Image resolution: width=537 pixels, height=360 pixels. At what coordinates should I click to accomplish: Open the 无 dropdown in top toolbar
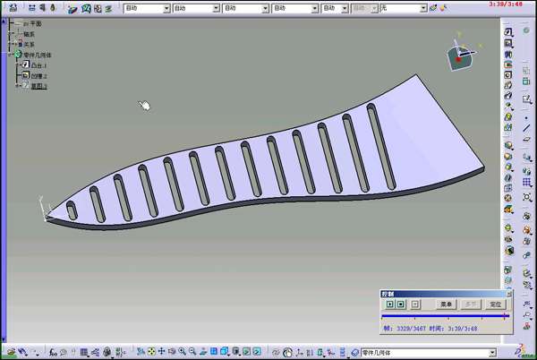point(404,8)
